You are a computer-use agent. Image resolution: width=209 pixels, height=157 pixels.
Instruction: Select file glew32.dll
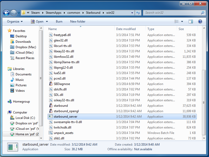coord(61,40)
